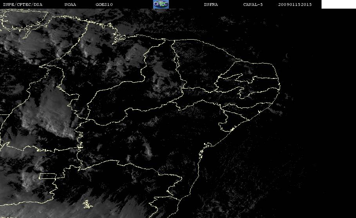Select the 200901152015 timestamp text
Viewport: 356px width, 218px height.
point(295,5)
